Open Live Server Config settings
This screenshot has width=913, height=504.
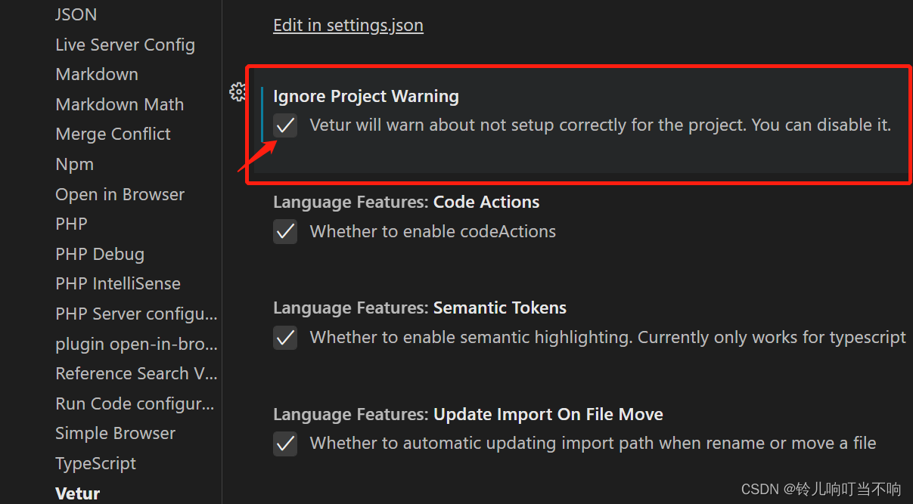coord(125,45)
